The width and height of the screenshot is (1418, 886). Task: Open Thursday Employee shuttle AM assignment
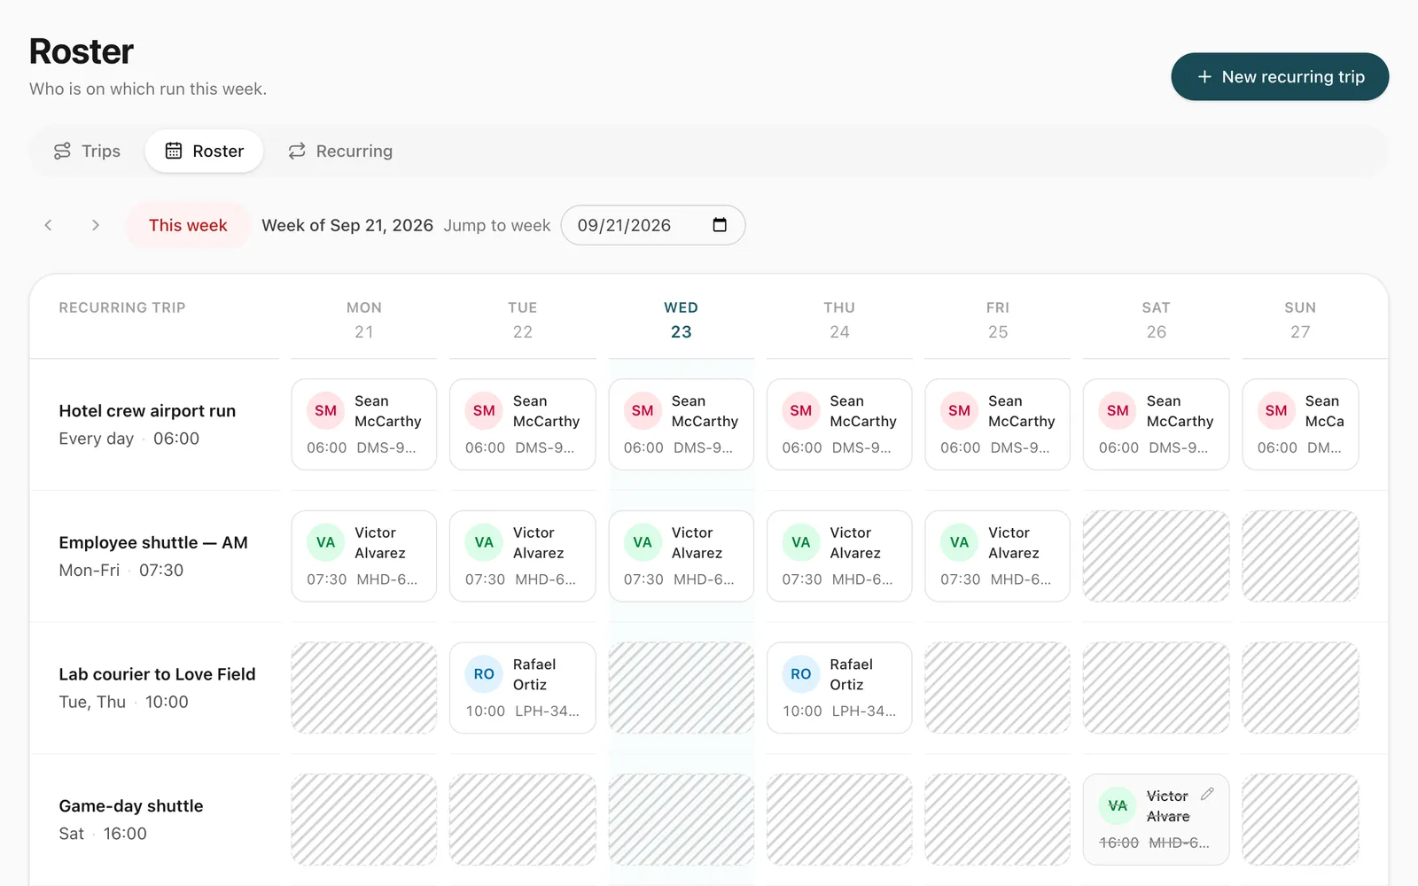(839, 556)
